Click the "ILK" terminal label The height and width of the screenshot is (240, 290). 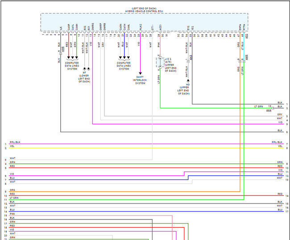(61, 28)
